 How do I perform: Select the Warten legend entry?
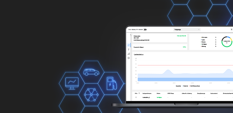pos(203,42)
